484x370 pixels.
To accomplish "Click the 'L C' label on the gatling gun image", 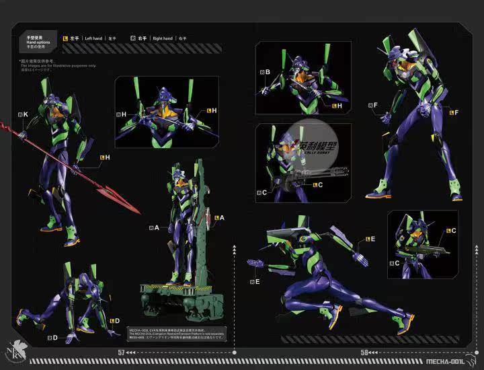I will 318,185.
